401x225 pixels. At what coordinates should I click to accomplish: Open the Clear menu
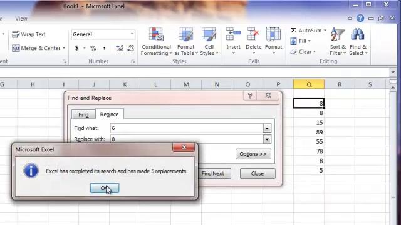[x=303, y=52]
